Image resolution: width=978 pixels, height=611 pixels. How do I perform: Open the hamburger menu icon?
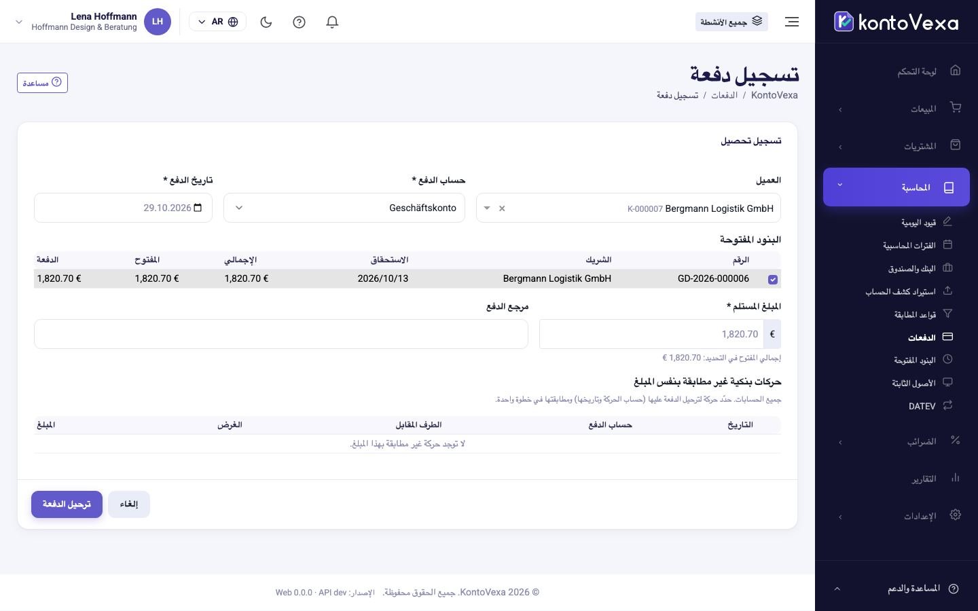(792, 22)
